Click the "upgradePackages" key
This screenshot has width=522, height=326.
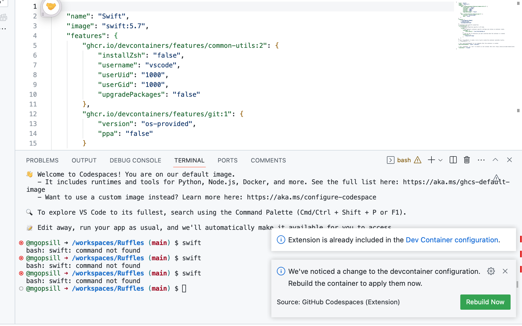click(131, 95)
